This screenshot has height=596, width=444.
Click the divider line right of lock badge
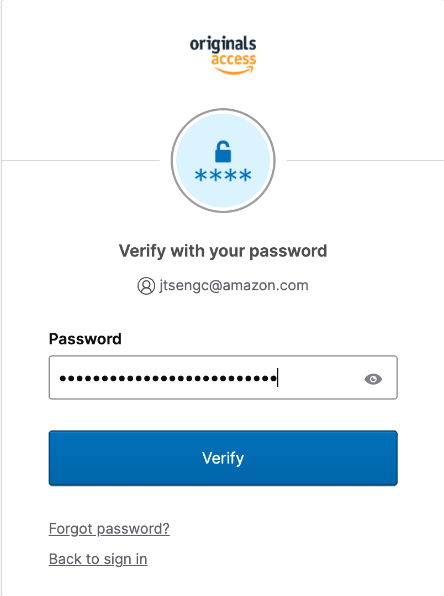tap(365, 161)
